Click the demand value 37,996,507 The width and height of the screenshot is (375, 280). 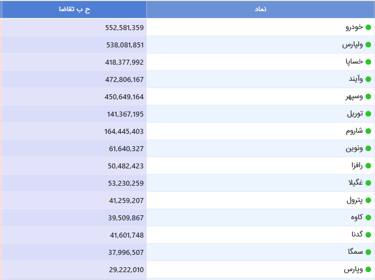coord(126,253)
